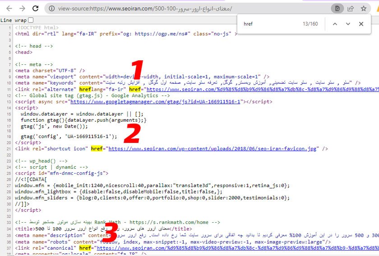Click the 'mfn-dnmc-config-js' script tag line
Image resolution: width=379 pixels, height=256 pixels.
(62, 173)
